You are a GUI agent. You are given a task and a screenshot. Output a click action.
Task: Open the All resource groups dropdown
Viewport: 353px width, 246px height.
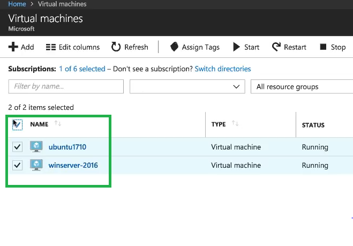click(x=302, y=86)
